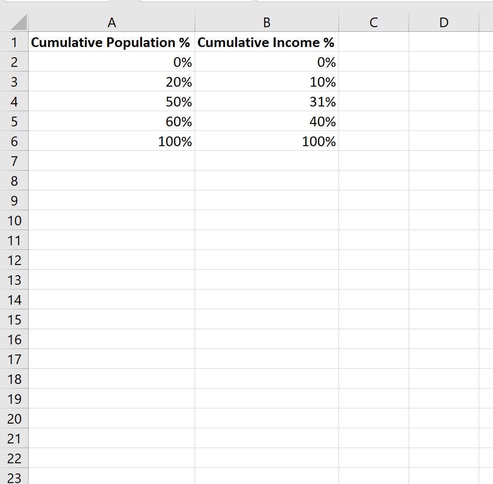Click the Cumulative Income % header cell
This screenshot has width=493, height=484.
pyautogui.click(x=267, y=42)
